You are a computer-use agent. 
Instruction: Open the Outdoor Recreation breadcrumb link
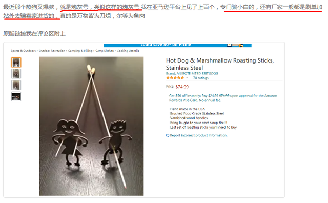click(x=52, y=51)
